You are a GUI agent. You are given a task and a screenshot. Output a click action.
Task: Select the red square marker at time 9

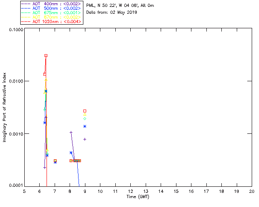(85, 111)
